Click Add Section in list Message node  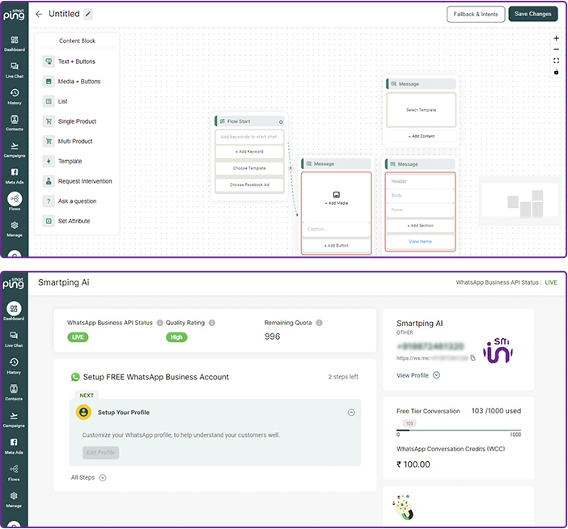[x=420, y=226]
